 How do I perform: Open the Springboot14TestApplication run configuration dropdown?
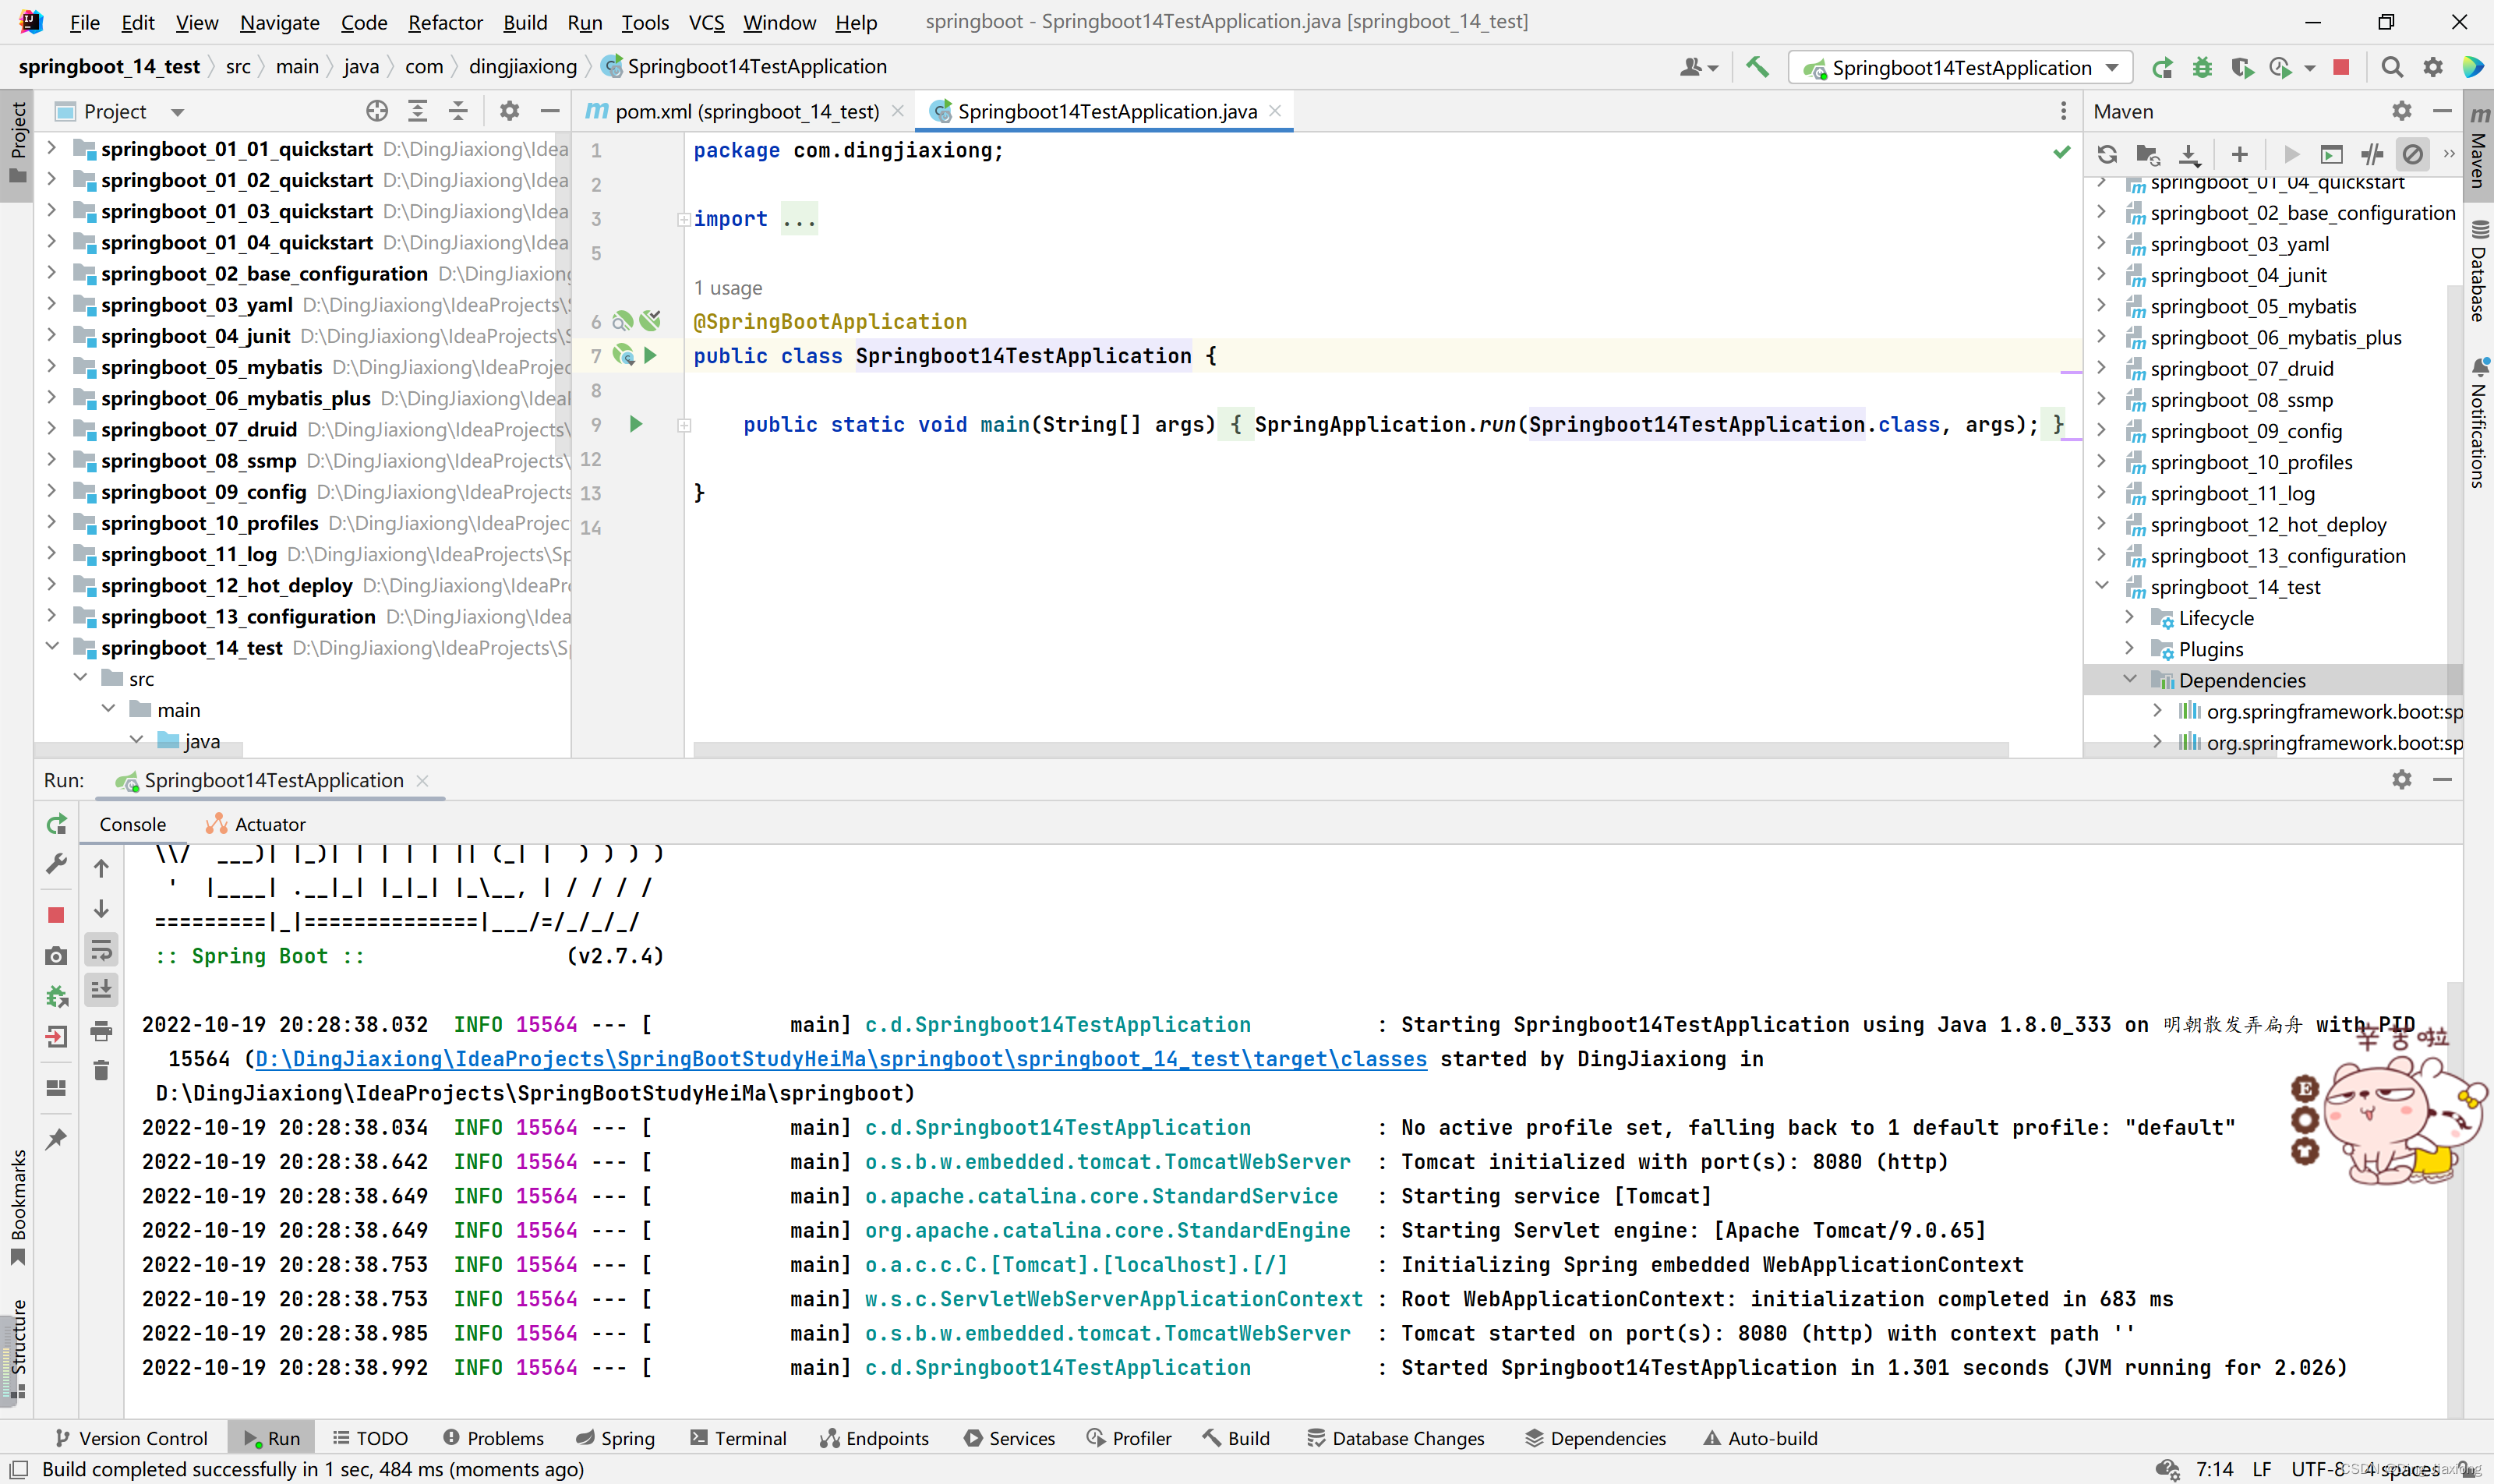pos(1960,67)
